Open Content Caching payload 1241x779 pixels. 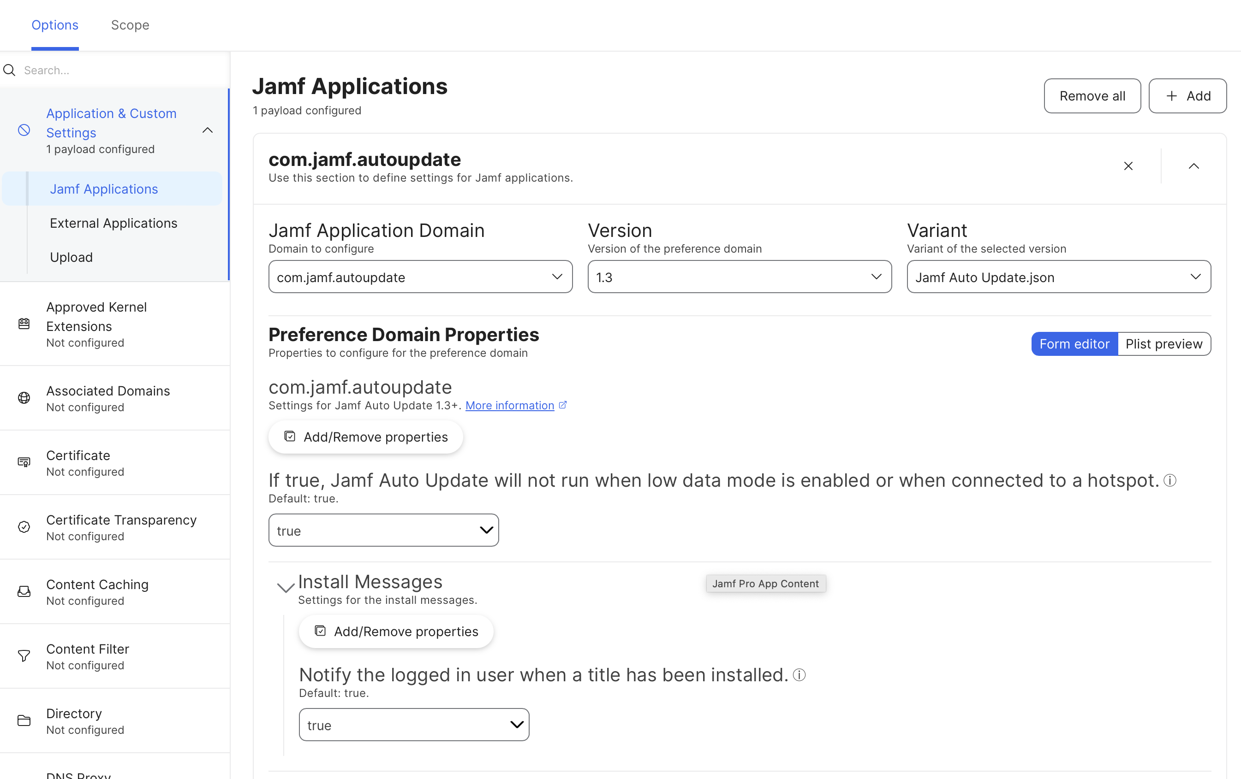[x=114, y=591]
